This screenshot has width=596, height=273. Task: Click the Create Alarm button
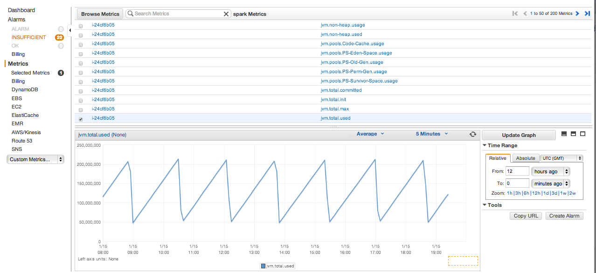click(x=564, y=216)
